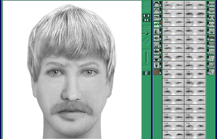Select the head shape category icon
The width and height of the screenshot is (217, 139).
click(x=156, y=11)
